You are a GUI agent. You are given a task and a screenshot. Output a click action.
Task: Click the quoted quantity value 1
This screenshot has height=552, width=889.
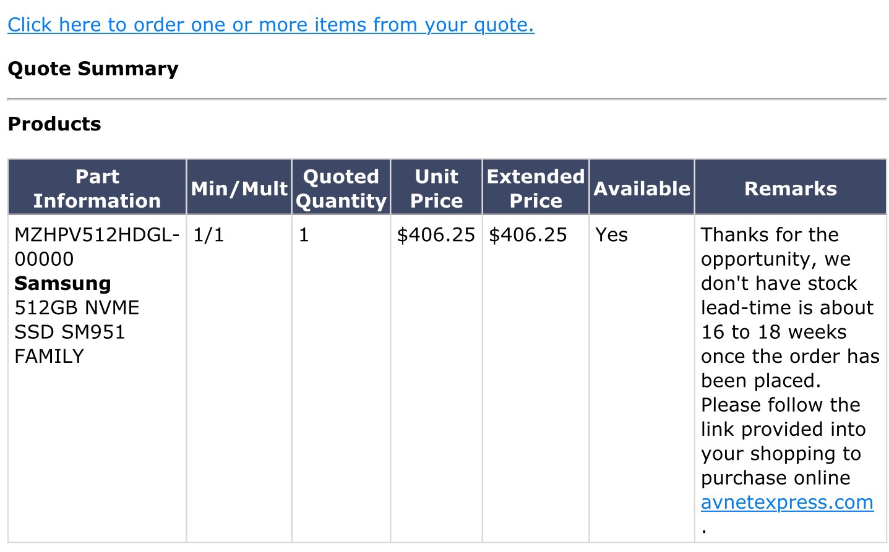(x=304, y=235)
